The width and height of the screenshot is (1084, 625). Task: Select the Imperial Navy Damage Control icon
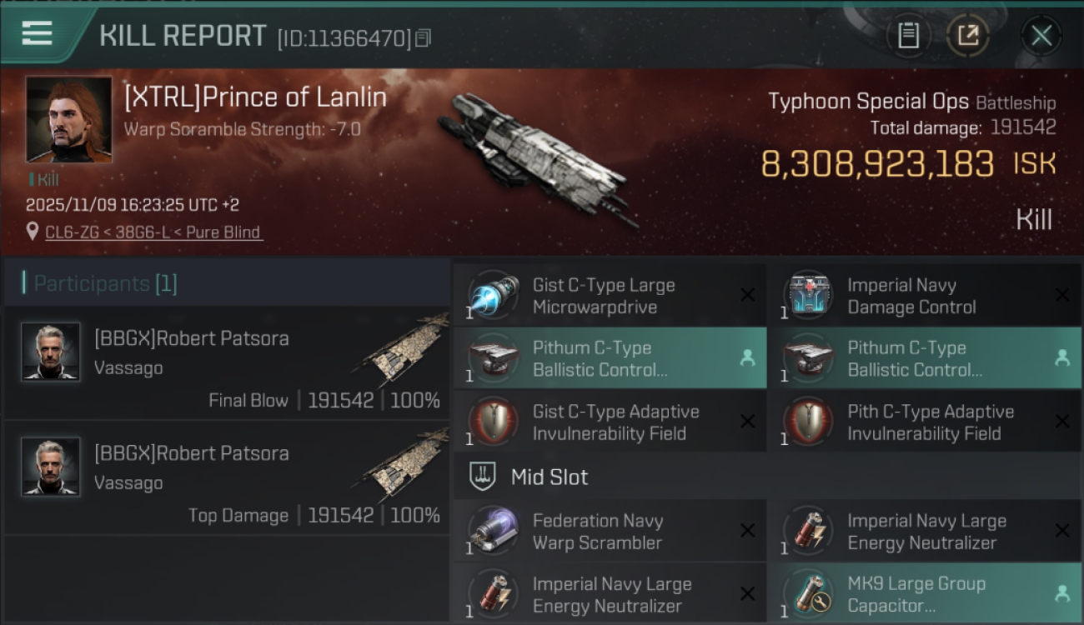(808, 296)
